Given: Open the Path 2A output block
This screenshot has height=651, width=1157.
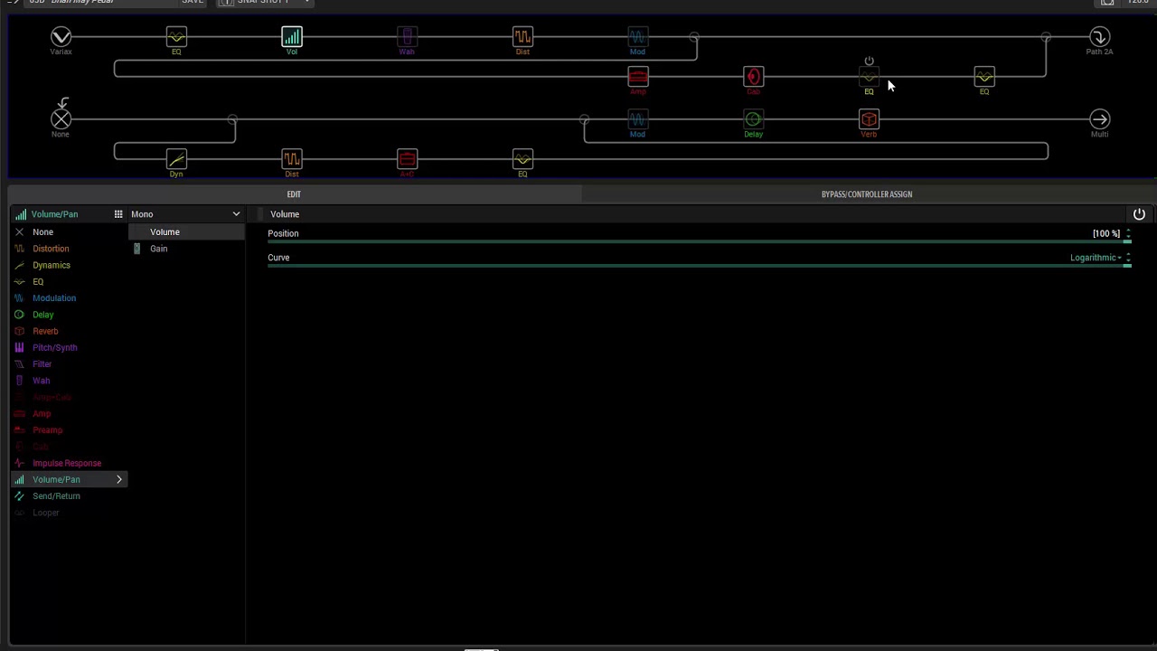Looking at the screenshot, I should pos(1099,37).
